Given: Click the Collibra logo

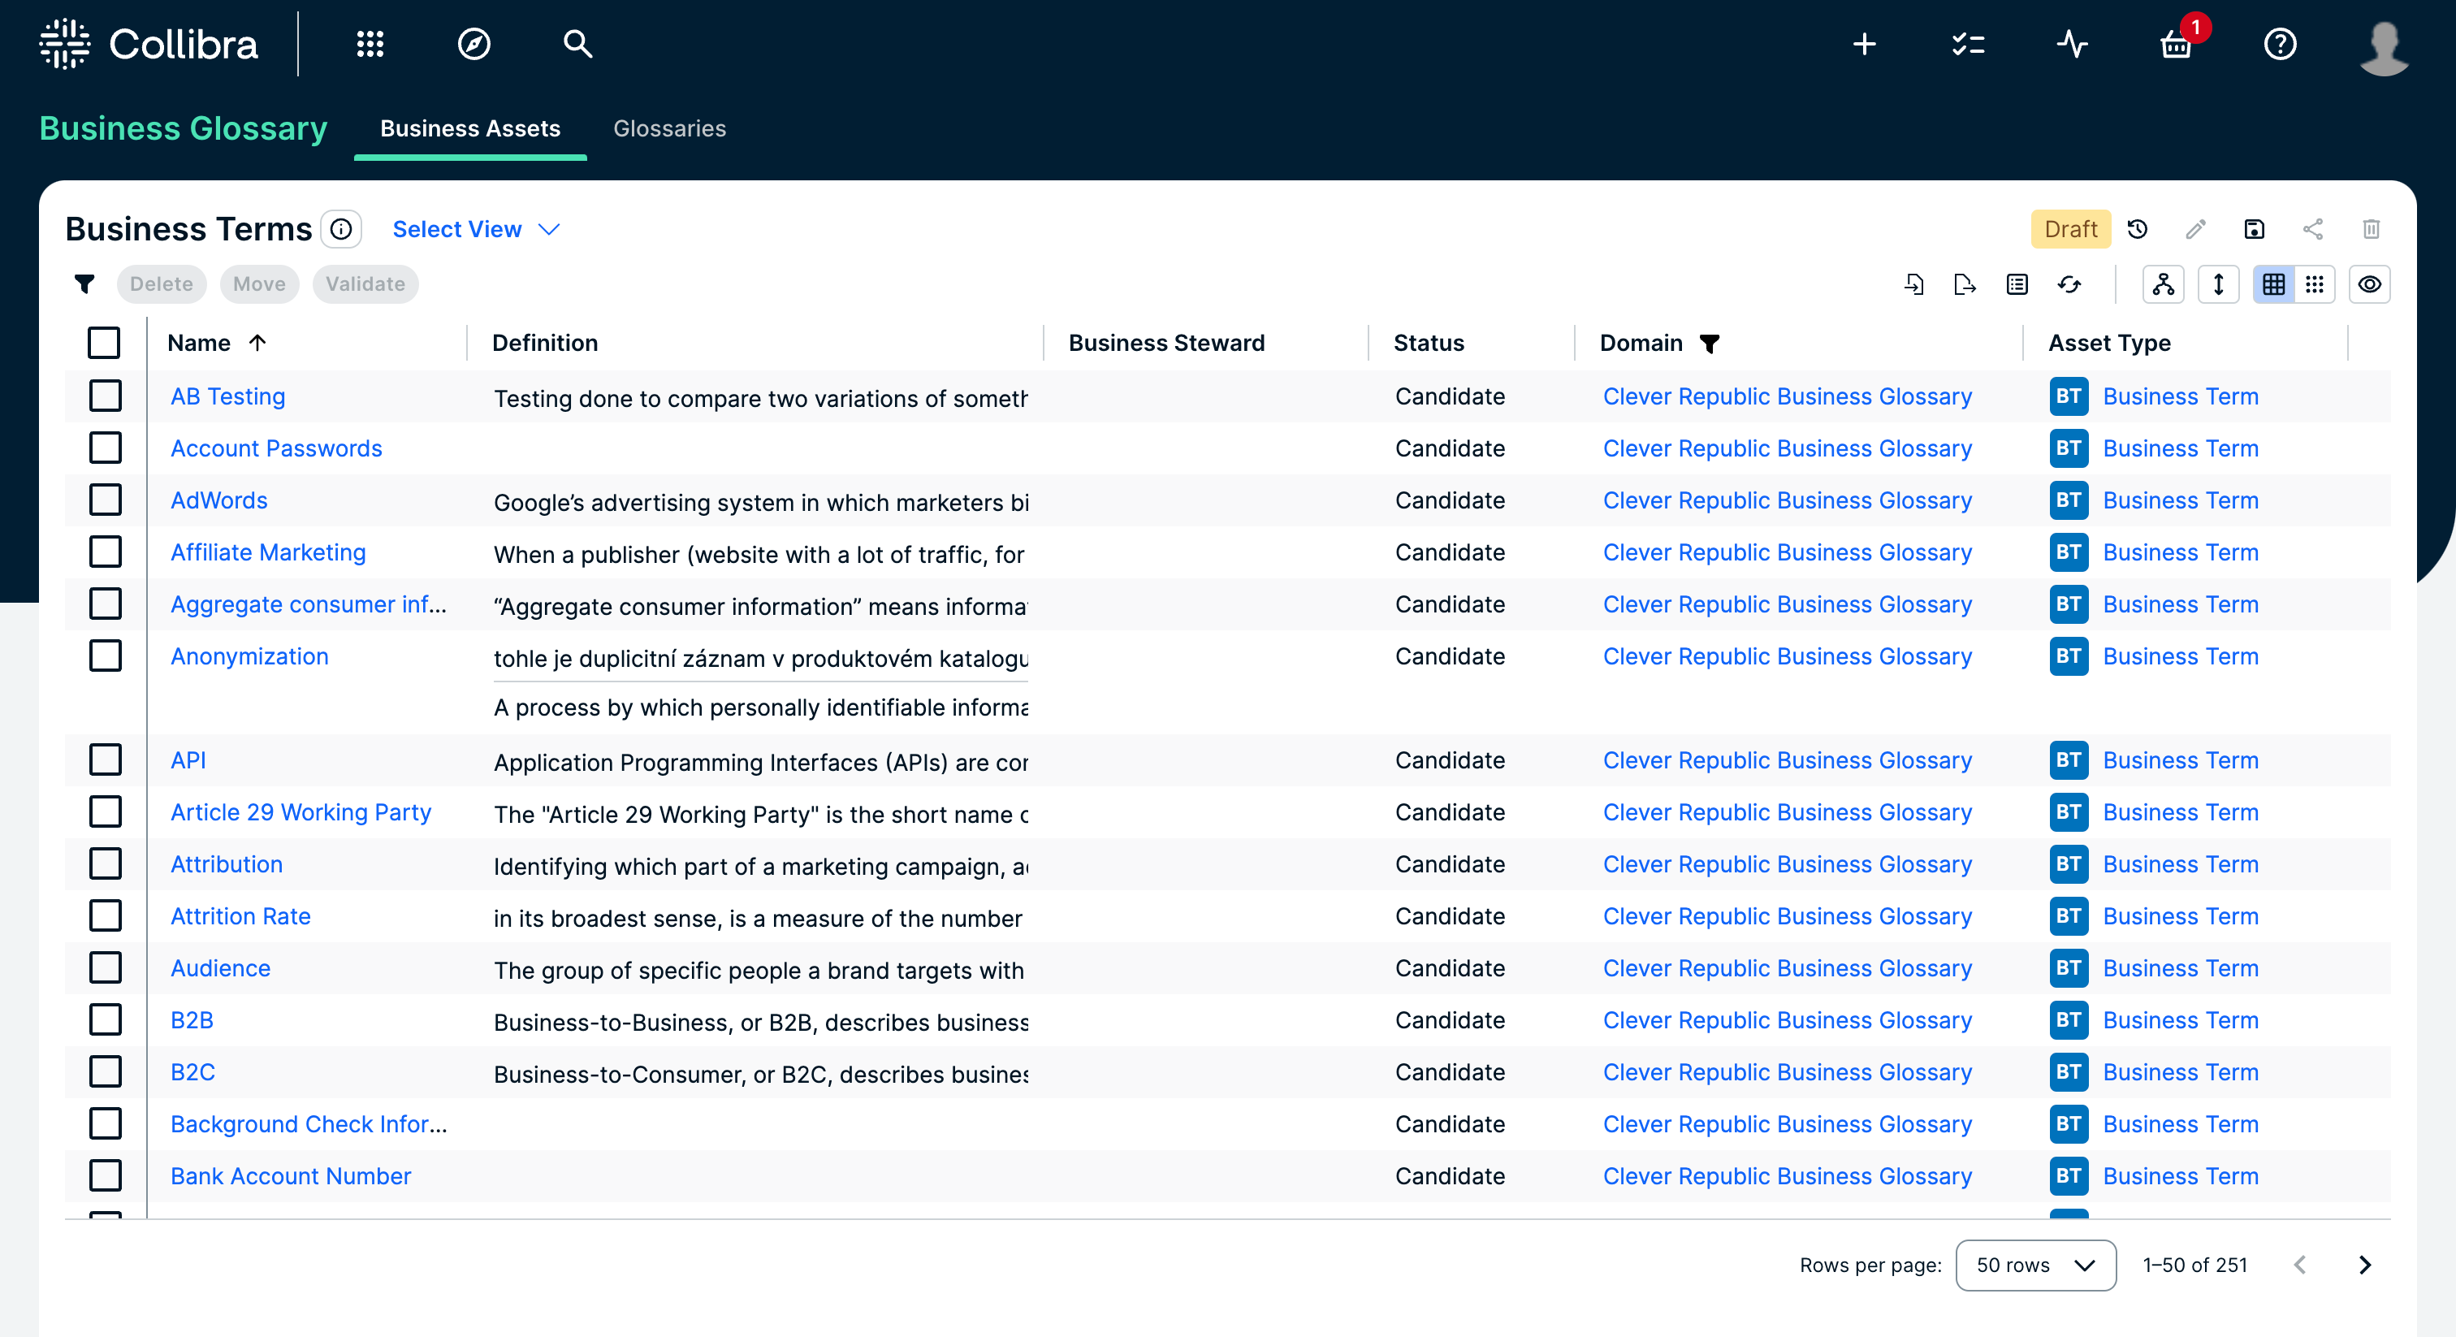Looking at the screenshot, I should click(149, 44).
